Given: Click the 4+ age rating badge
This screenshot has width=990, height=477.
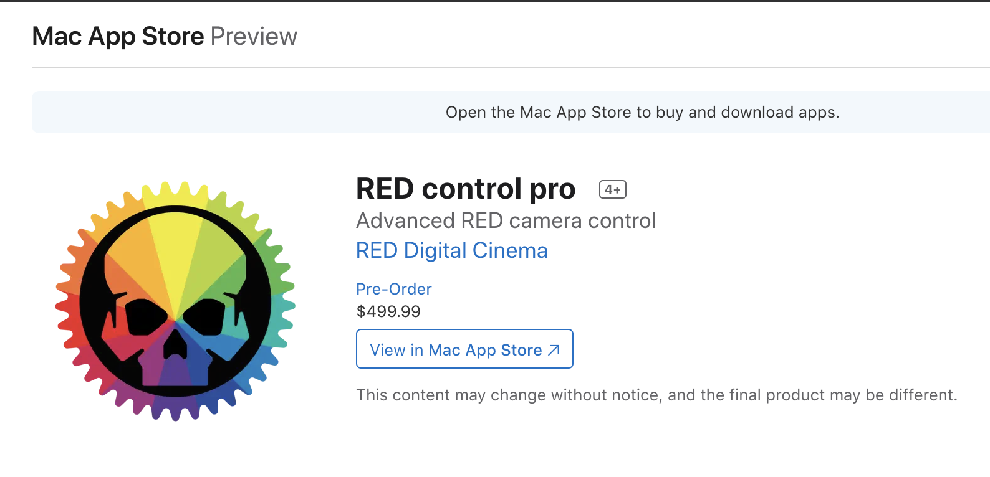Looking at the screenshot, I should tap(612, 189).
